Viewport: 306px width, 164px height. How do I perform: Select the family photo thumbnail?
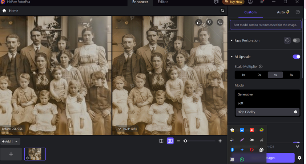pyautogui.click(x=35, y=154)
